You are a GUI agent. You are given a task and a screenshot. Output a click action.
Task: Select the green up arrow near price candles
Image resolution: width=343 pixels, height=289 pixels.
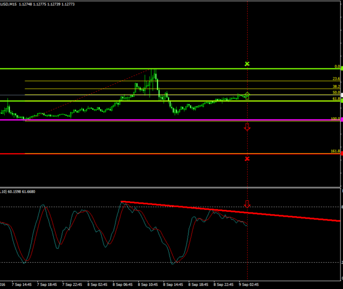click(247, 95)
